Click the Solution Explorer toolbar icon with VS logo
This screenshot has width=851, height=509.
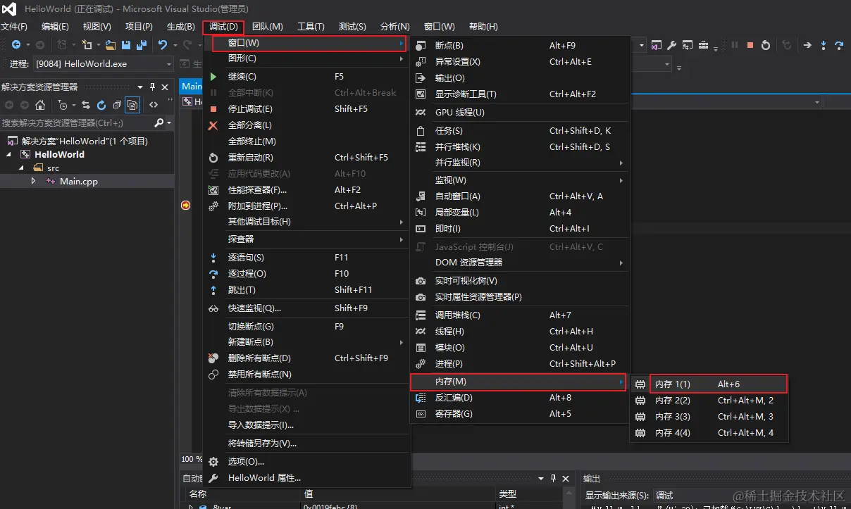657,45
